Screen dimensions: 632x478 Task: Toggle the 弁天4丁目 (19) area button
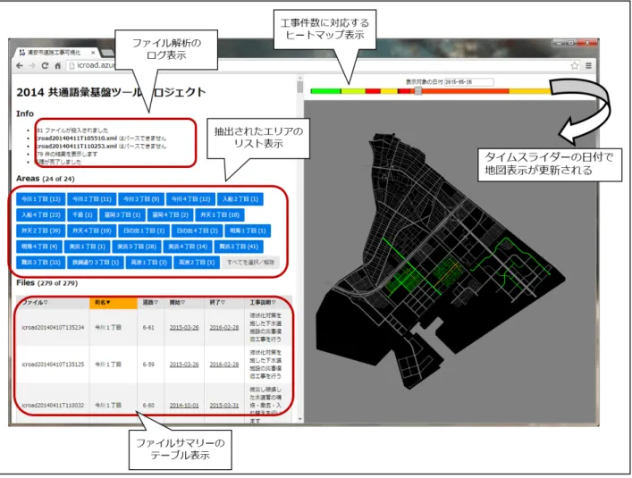92,231
